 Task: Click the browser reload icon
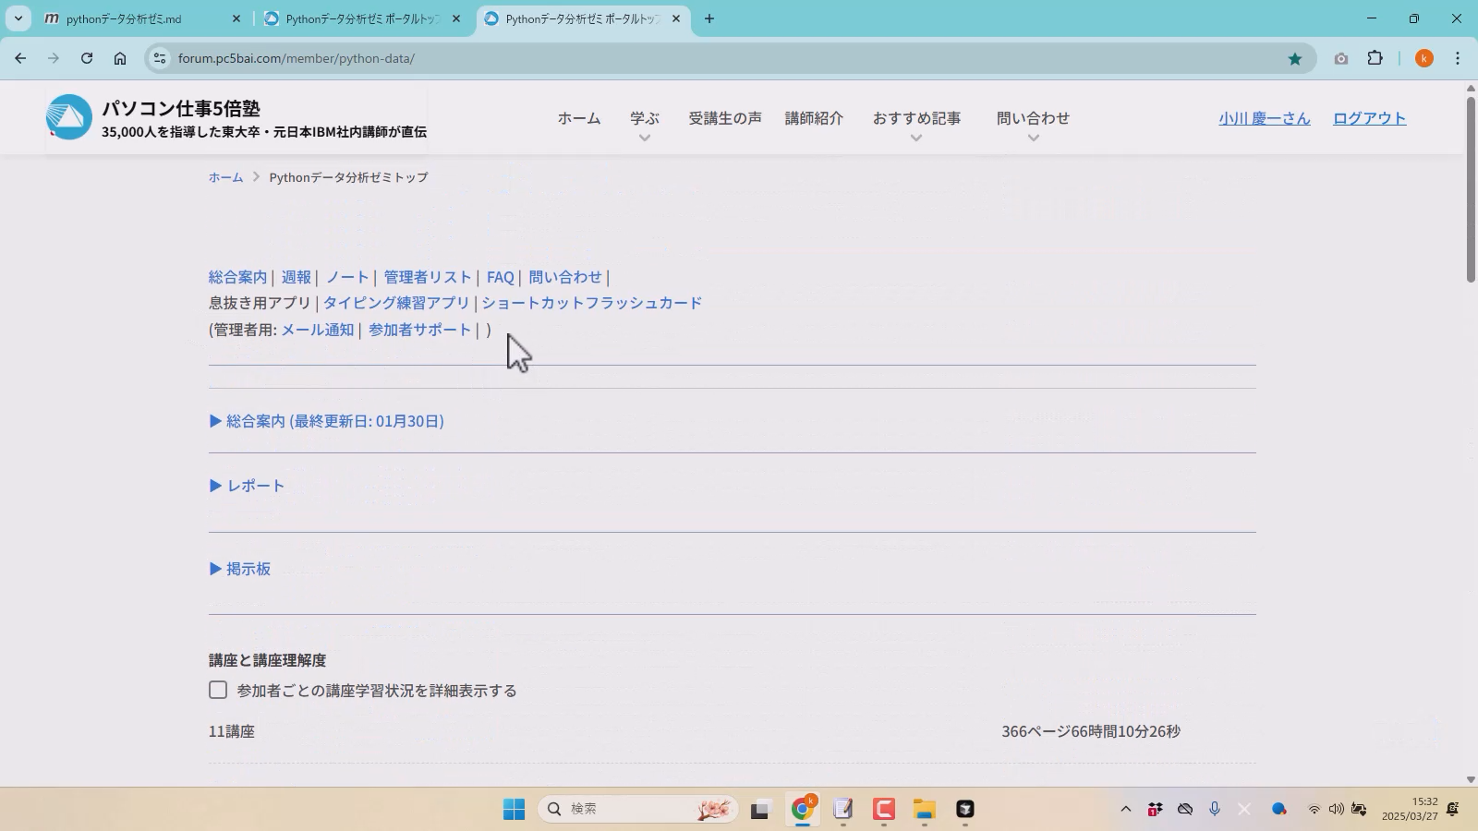click(x=87, y=58)
